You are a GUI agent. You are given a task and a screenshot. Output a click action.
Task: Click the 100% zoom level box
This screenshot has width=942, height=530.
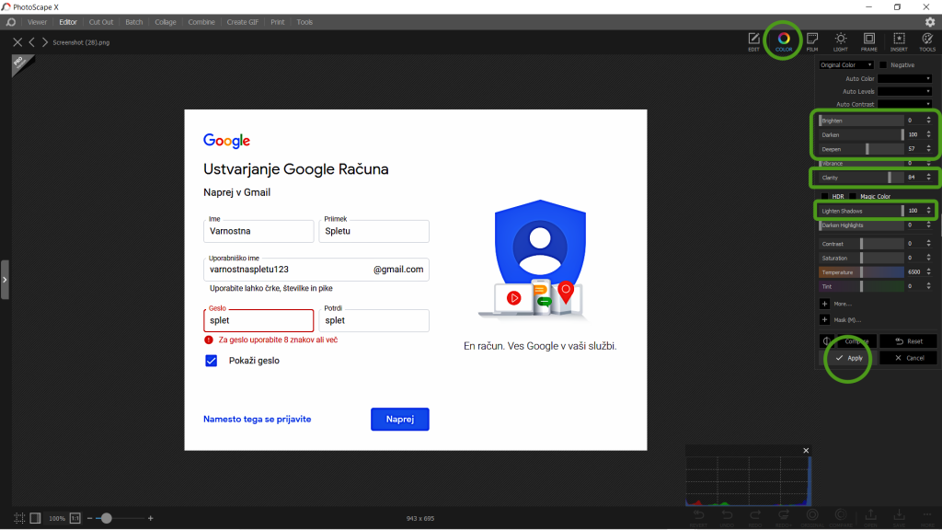pos(57,518)
